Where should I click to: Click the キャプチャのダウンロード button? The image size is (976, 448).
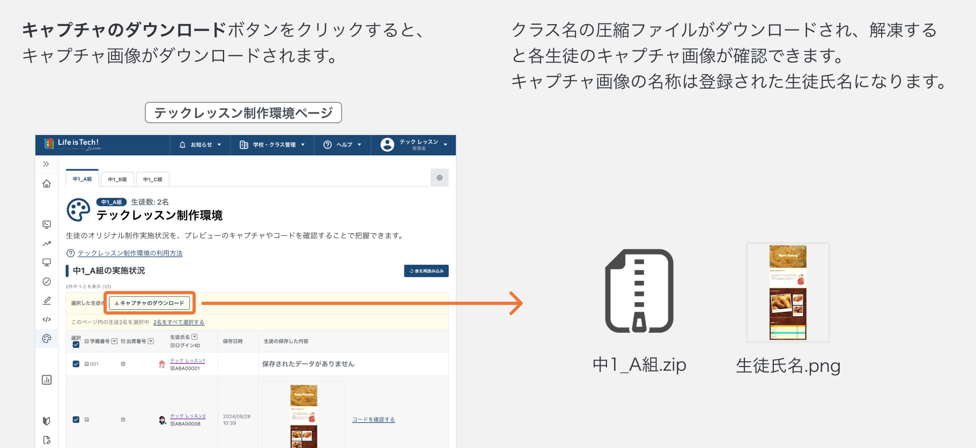150,303
